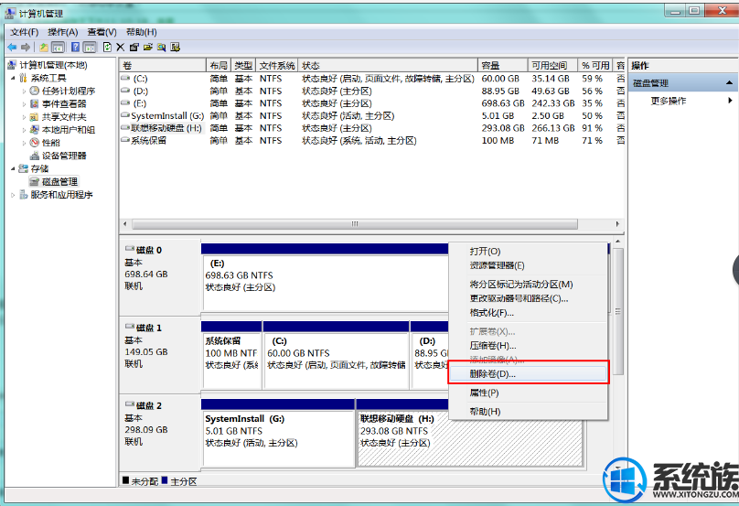
Task: Select the 系统保留 volume row
Action: click(x=372, y=141)
